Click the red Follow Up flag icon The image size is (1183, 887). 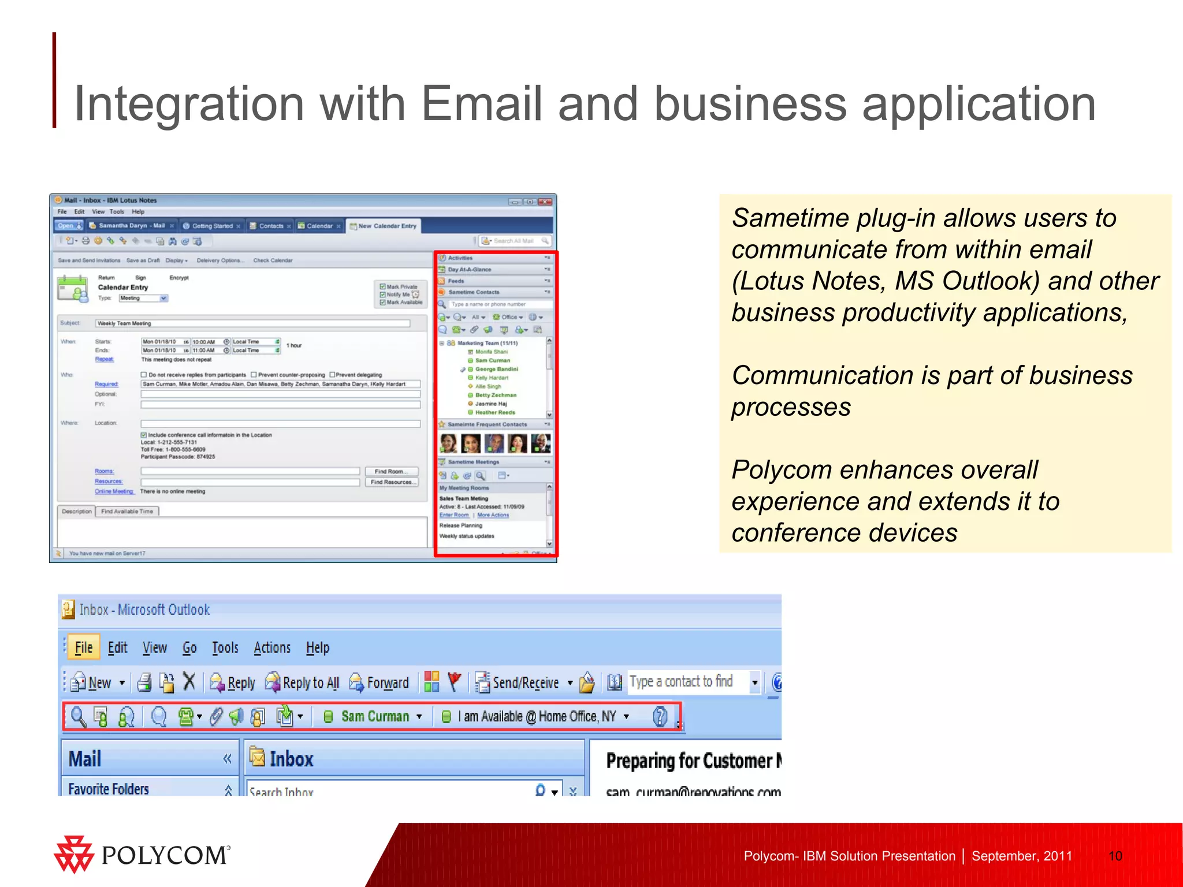[x=455, y=682]
